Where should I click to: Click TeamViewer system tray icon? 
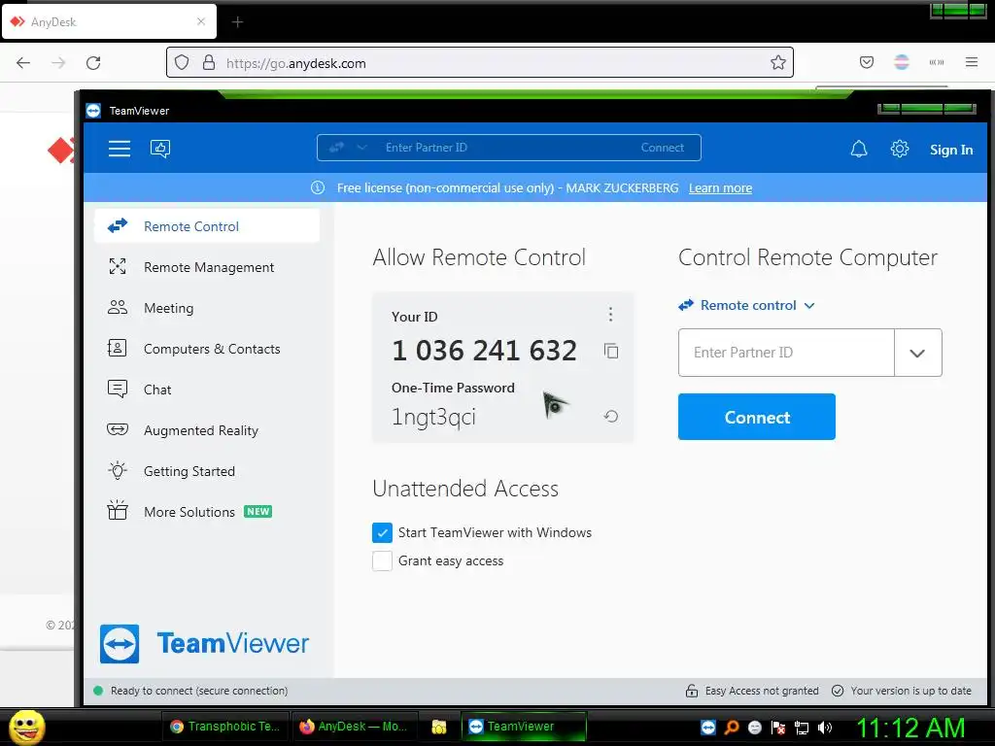tap(708, 728)
